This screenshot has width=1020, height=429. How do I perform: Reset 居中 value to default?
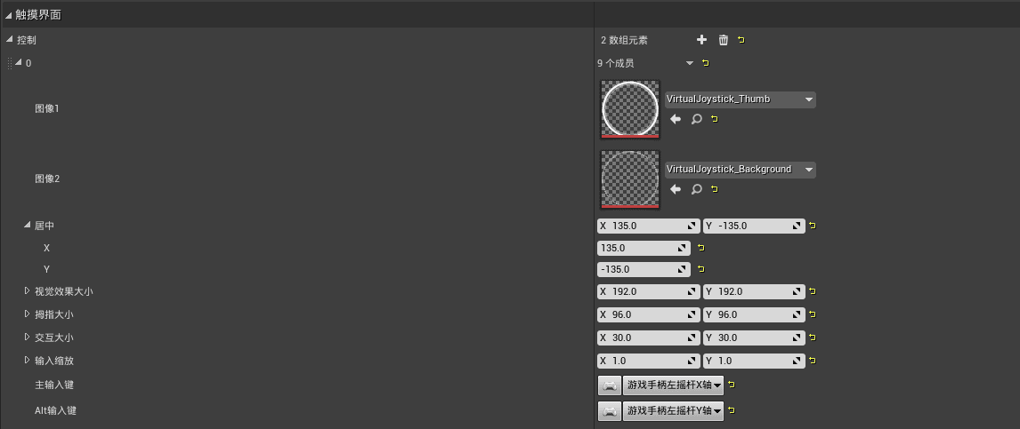813,226
